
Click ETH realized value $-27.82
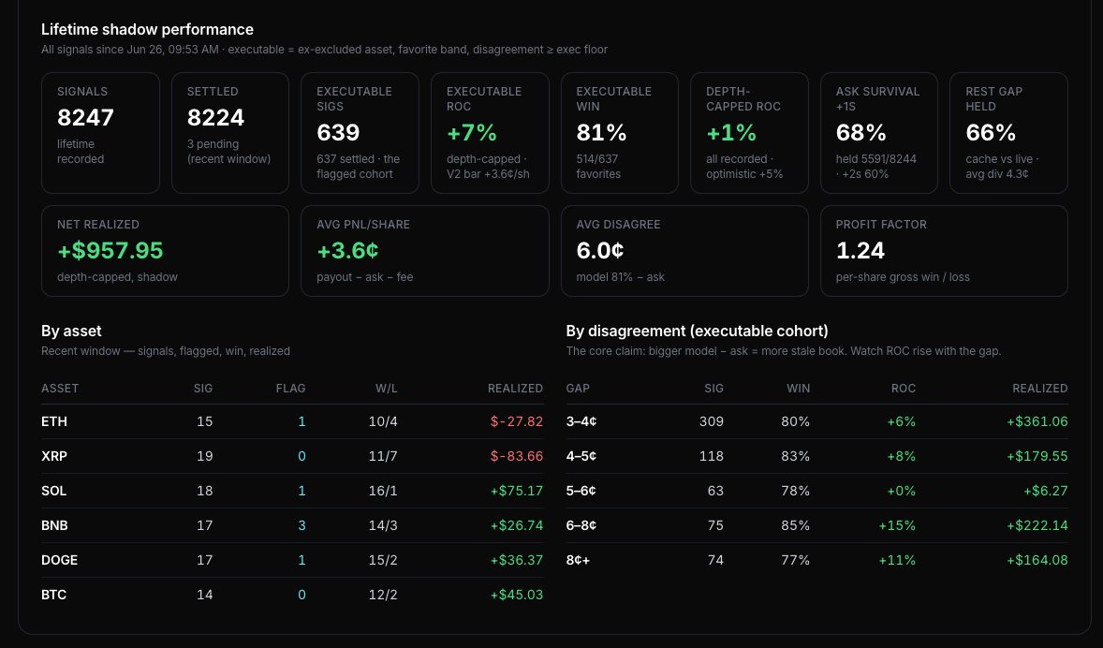point(516,421)
